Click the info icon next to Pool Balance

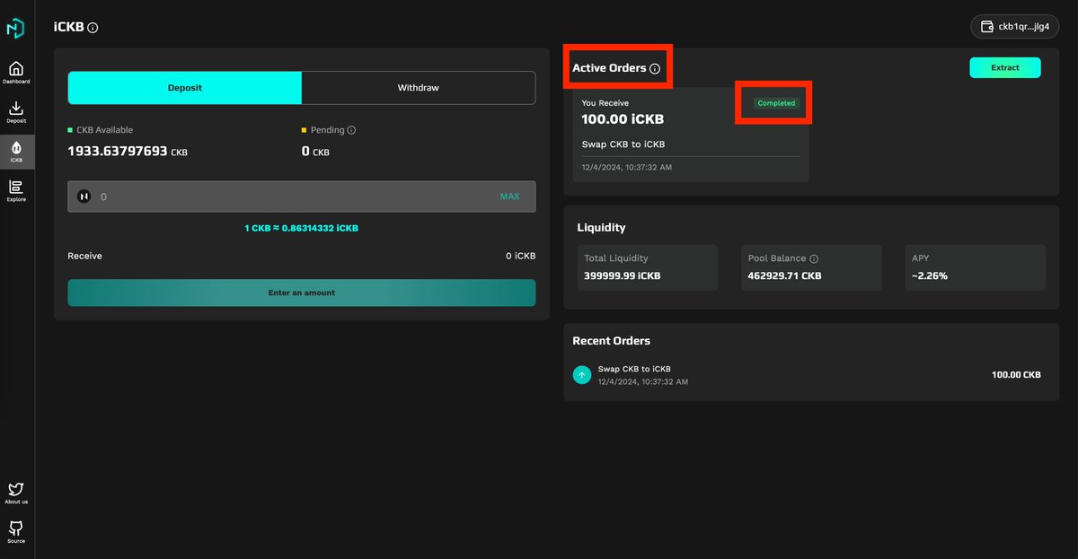(813, 258)
